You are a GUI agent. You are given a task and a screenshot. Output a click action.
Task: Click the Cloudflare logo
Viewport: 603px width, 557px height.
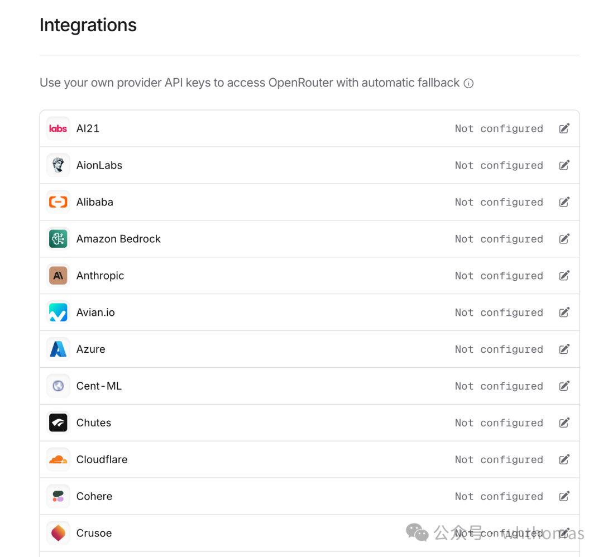click(58, 459)
